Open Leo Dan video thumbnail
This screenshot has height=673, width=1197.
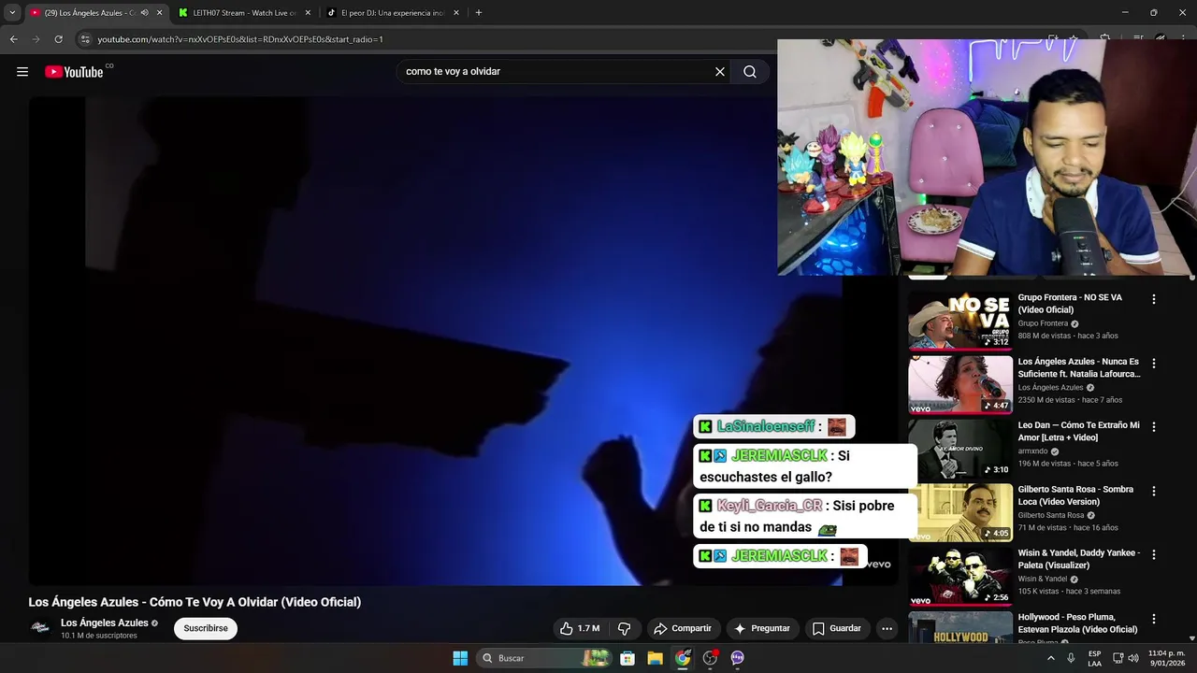tap(960, 449)
